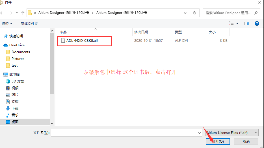Select first Altium Designer 通用补丁和证书 breadcrumb
Viewport: 264px width, 148px height.
[64, 13]
